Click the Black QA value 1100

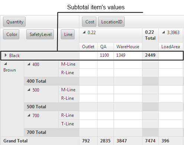point(104,55)
